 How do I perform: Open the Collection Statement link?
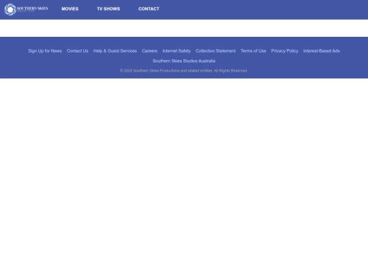(x=215, y=51)
